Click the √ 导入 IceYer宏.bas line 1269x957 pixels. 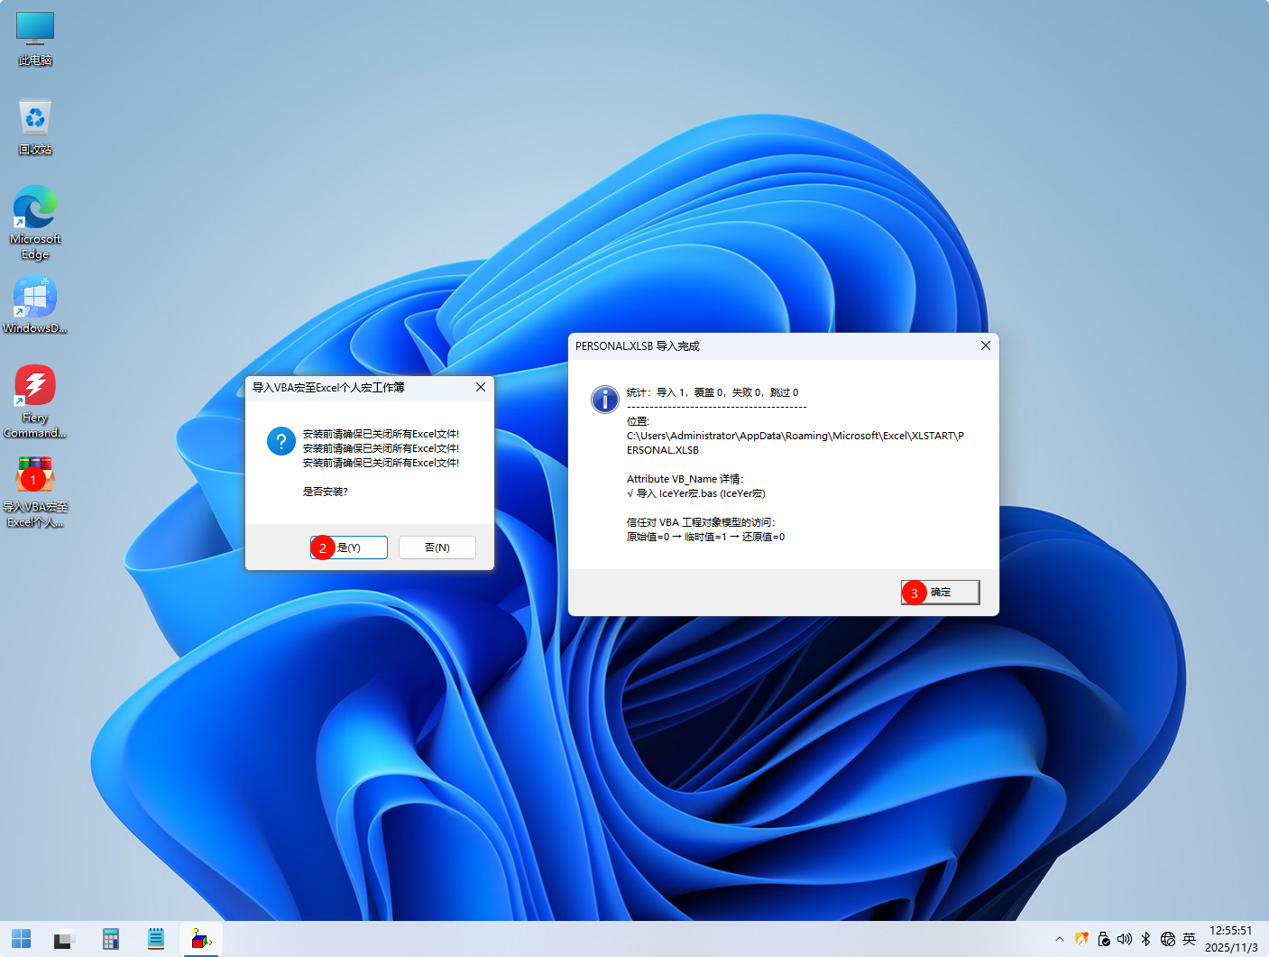(696, 493)
